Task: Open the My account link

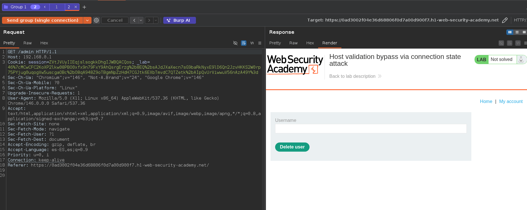Action: click(511, 101)
